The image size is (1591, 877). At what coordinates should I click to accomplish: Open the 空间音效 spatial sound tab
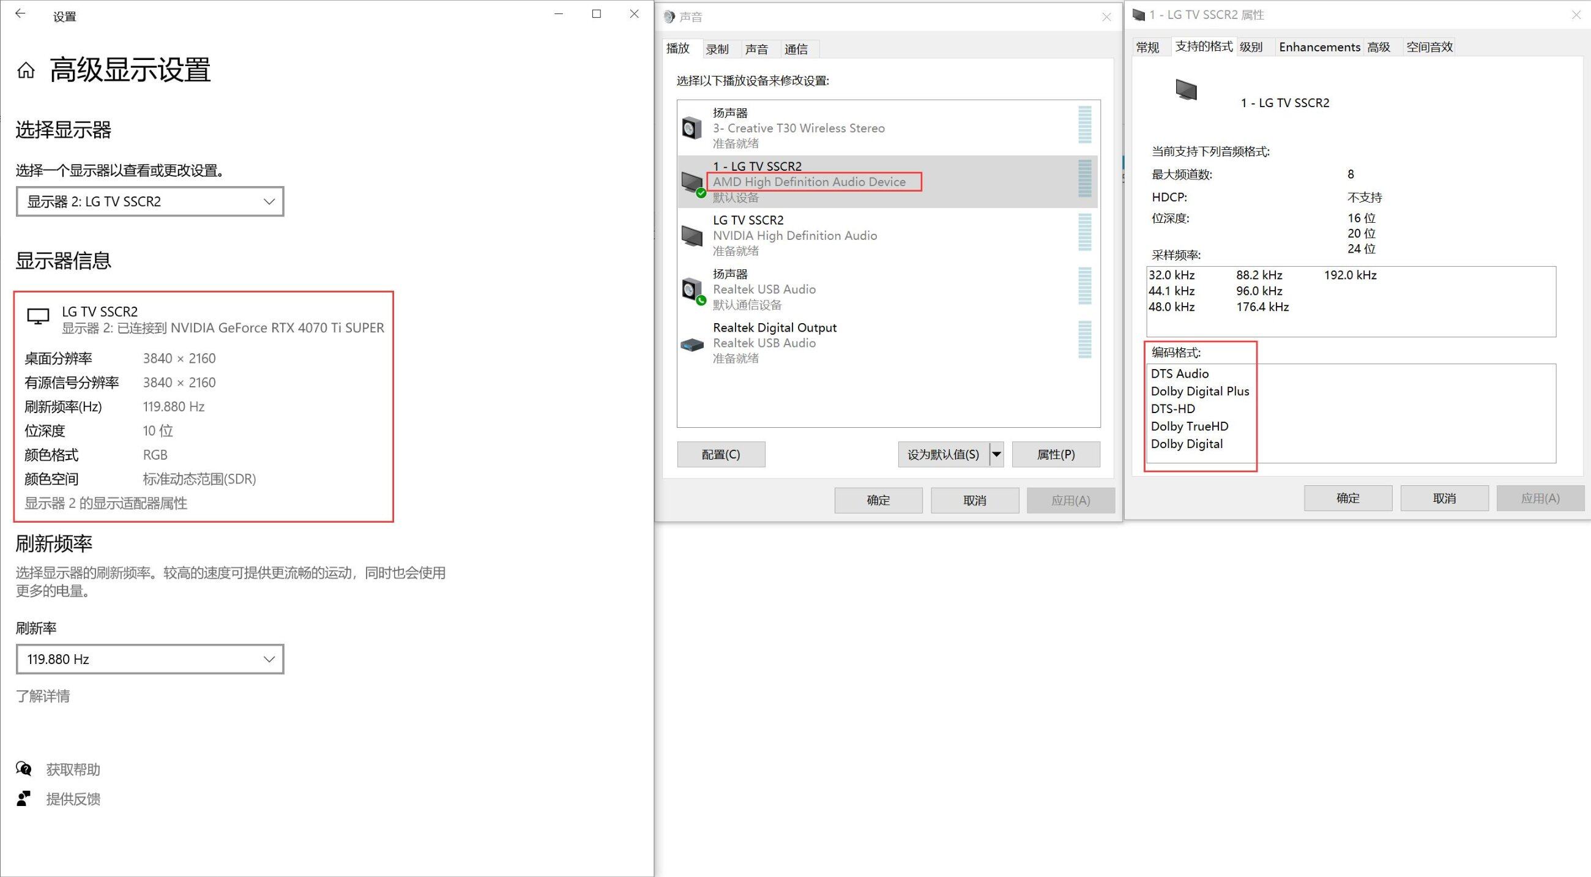(x=1429, y=47)
